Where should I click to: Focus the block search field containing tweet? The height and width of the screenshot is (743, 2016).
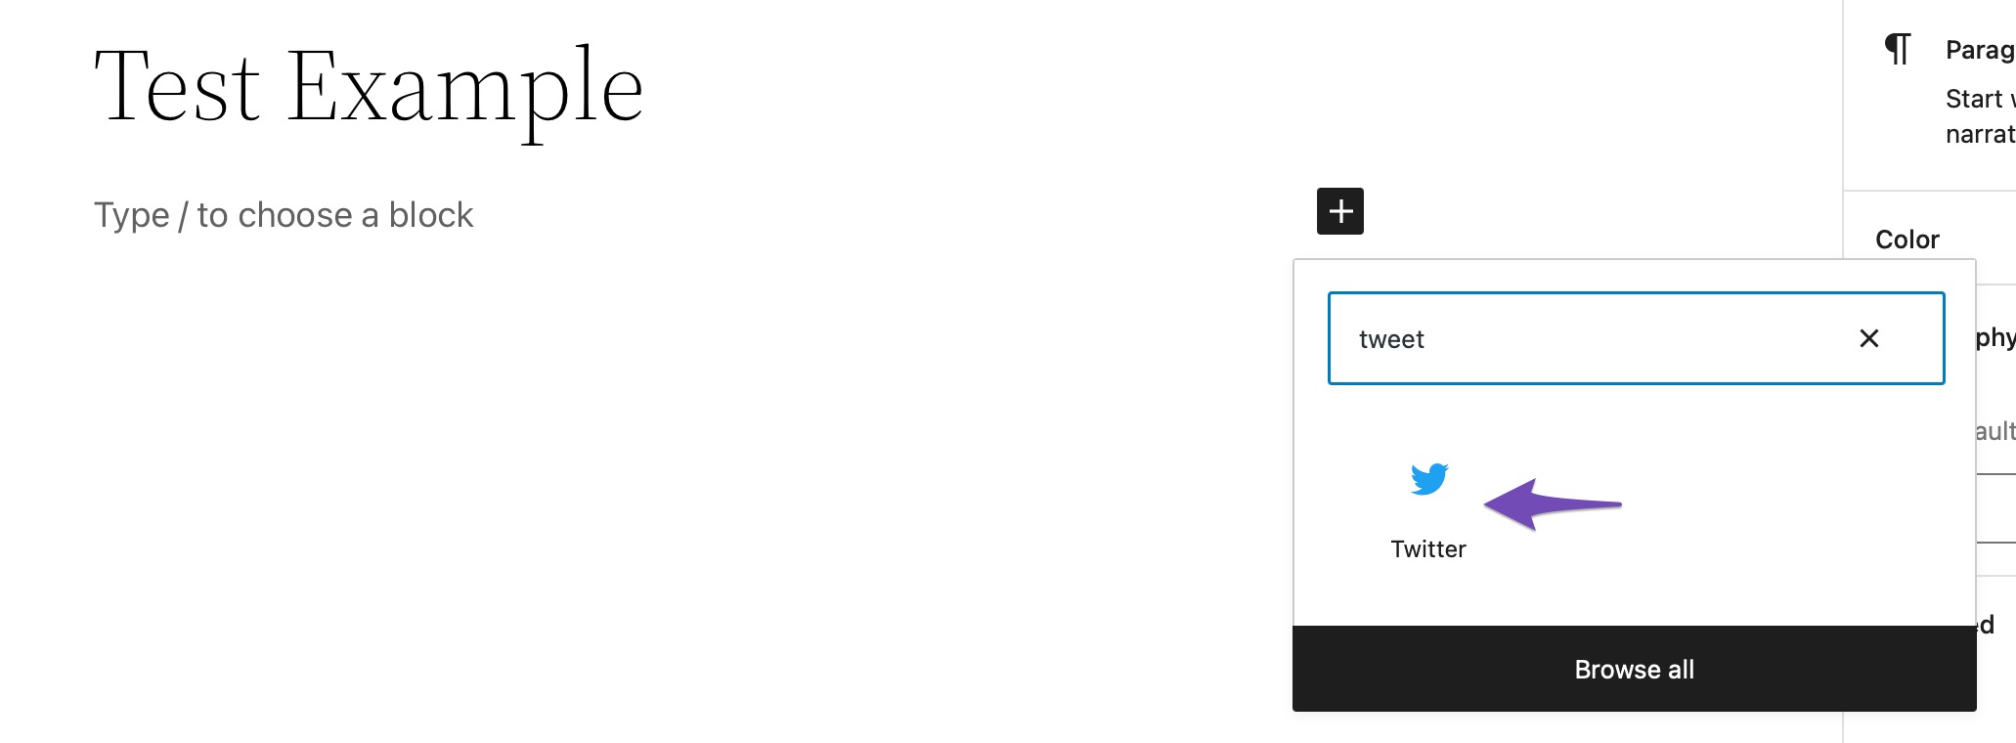coord(1636,338)
